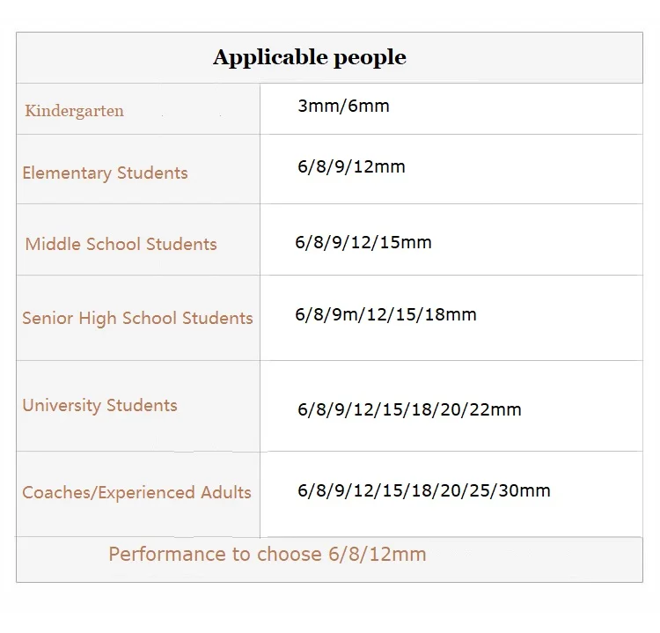Click the word "Coaches" in the last row

coord(54,493)
